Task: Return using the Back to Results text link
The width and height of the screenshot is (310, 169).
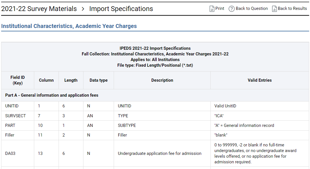Action: (x=292, y=8)
